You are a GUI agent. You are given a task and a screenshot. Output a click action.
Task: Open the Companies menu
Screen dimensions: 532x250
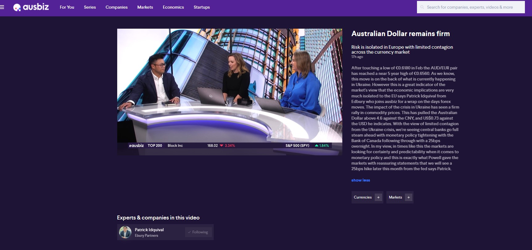(x=117, y=7)
